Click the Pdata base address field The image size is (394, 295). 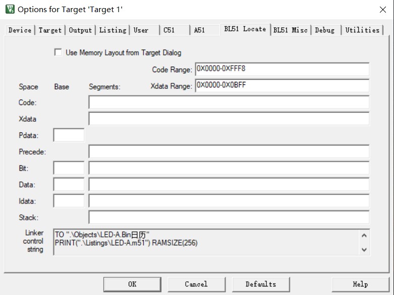(x=69, y=135)
